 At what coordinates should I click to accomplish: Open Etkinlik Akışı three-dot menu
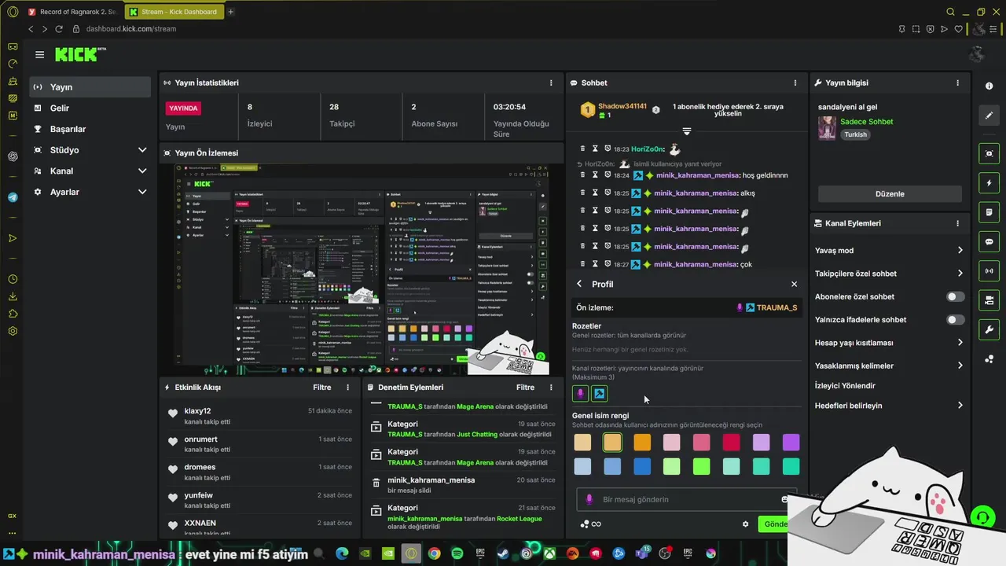348,387
